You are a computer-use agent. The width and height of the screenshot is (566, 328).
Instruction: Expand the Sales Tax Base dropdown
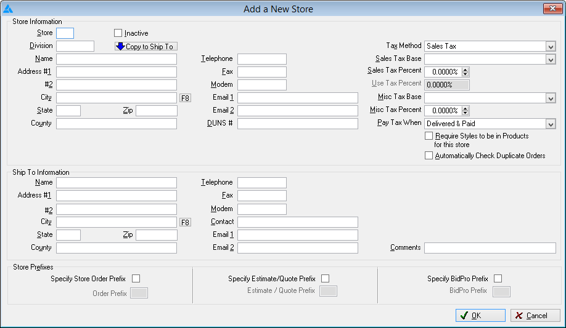click(551, 60)
